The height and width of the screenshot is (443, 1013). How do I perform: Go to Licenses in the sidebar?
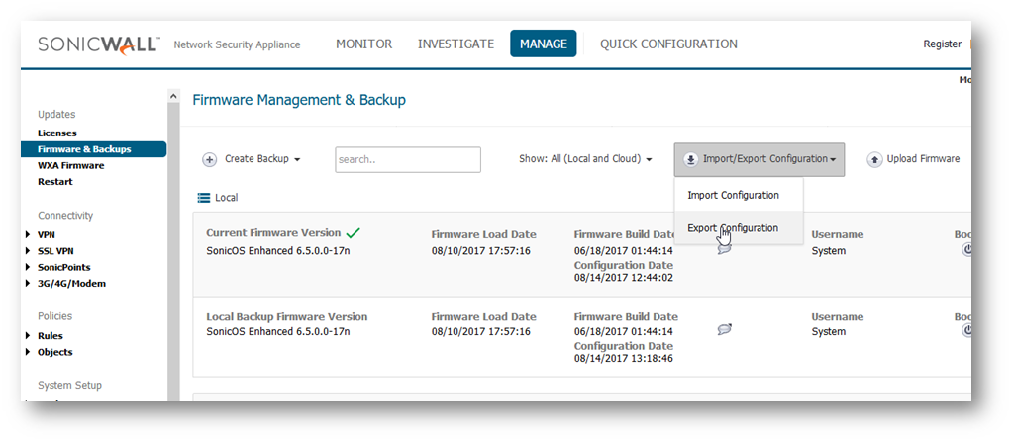tap(56, 133)
